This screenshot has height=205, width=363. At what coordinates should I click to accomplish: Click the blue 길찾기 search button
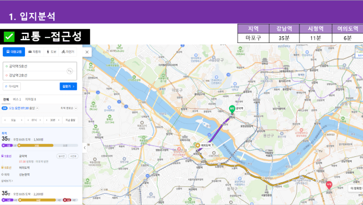click(x=68, y=86)
